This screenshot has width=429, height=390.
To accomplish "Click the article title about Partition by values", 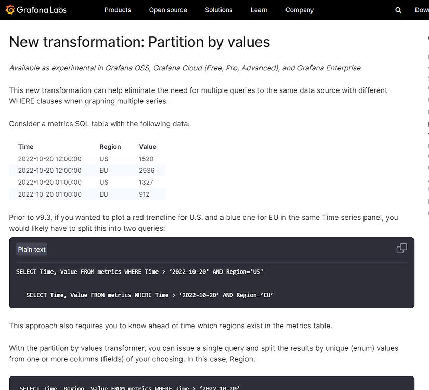I will point(139,42).
